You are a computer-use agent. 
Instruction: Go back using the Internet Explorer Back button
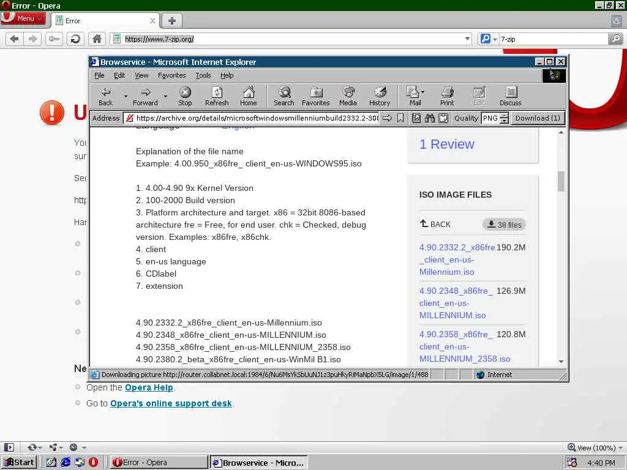point(105,97)
